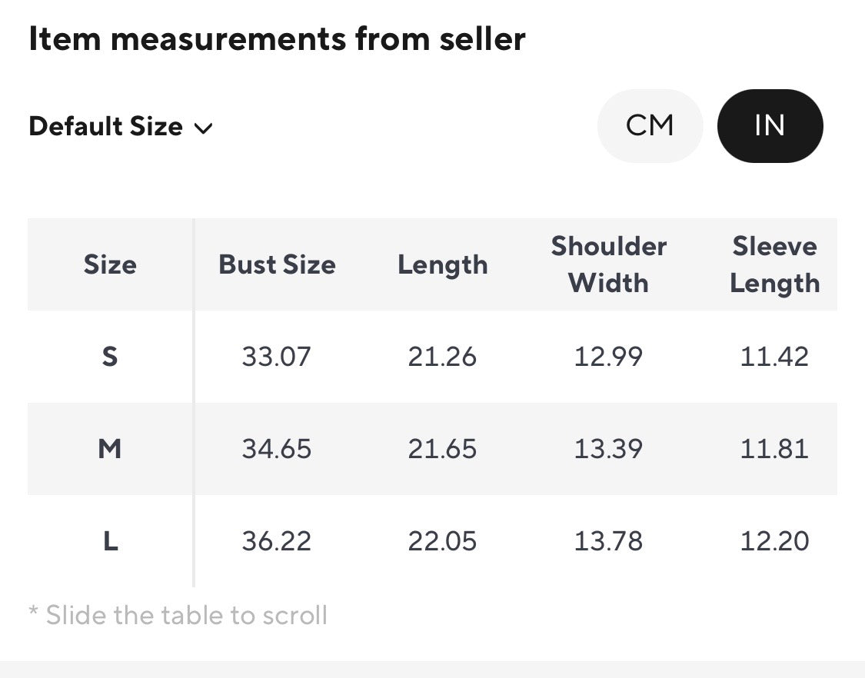Select the M size row label
Viewport: 865px width, 678px height.
click(110, 448)
